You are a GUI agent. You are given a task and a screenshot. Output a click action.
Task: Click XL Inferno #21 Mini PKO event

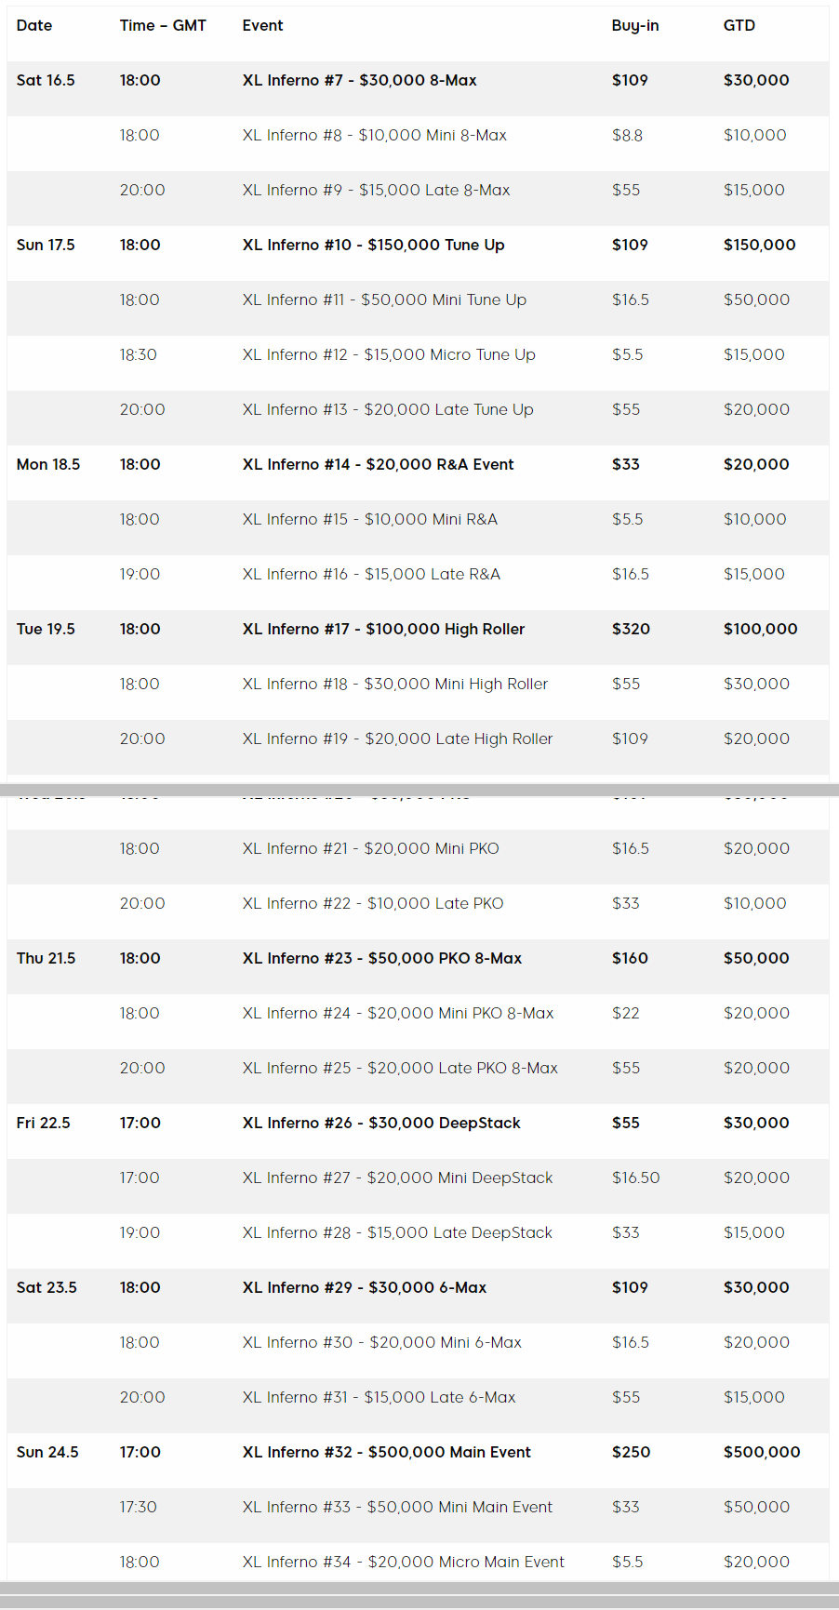coord(370,848)
